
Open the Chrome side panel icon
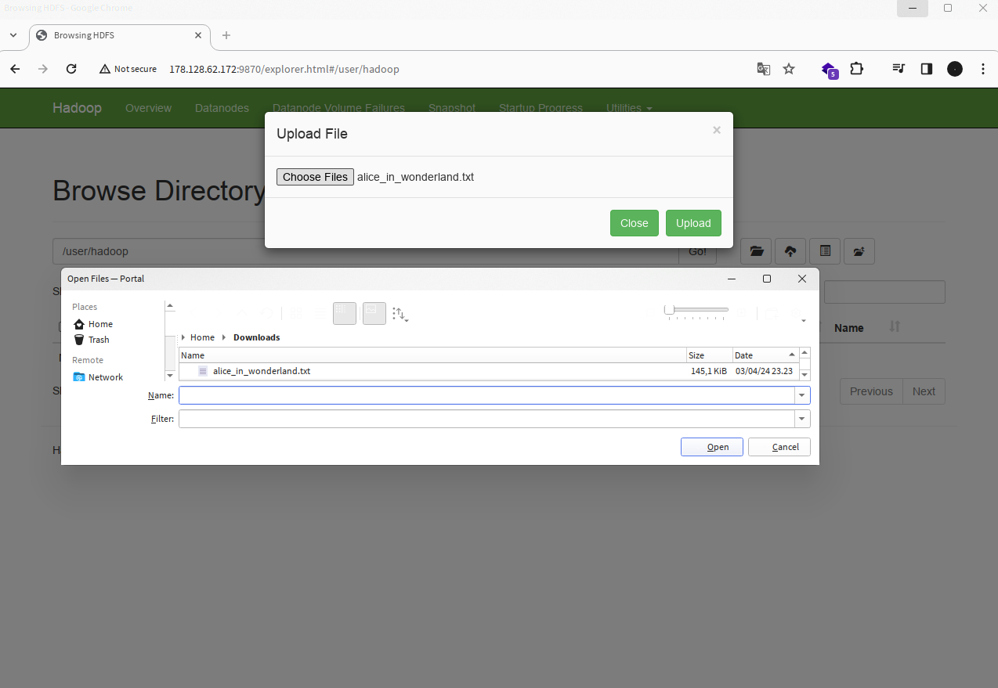pyautogui.click(x=926, y=69)
